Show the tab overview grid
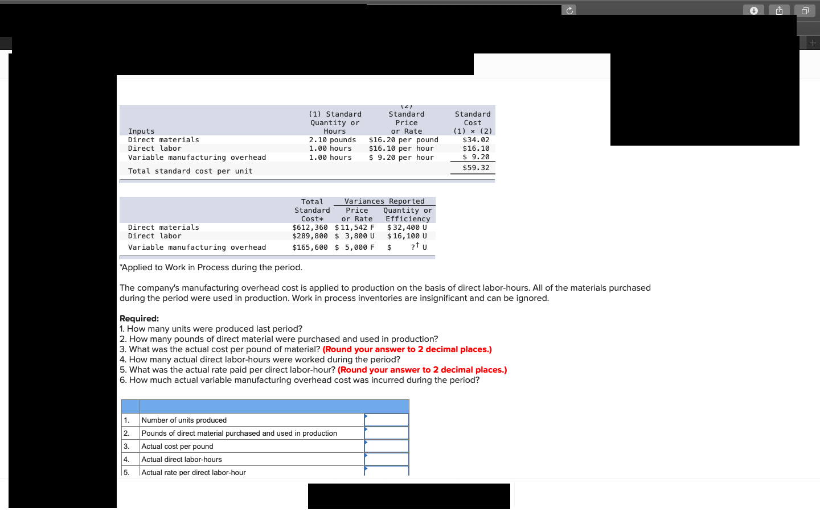Image resolution: width=820 pixels, height=512 pixels. pyautogui.click(x=805, y=10)
